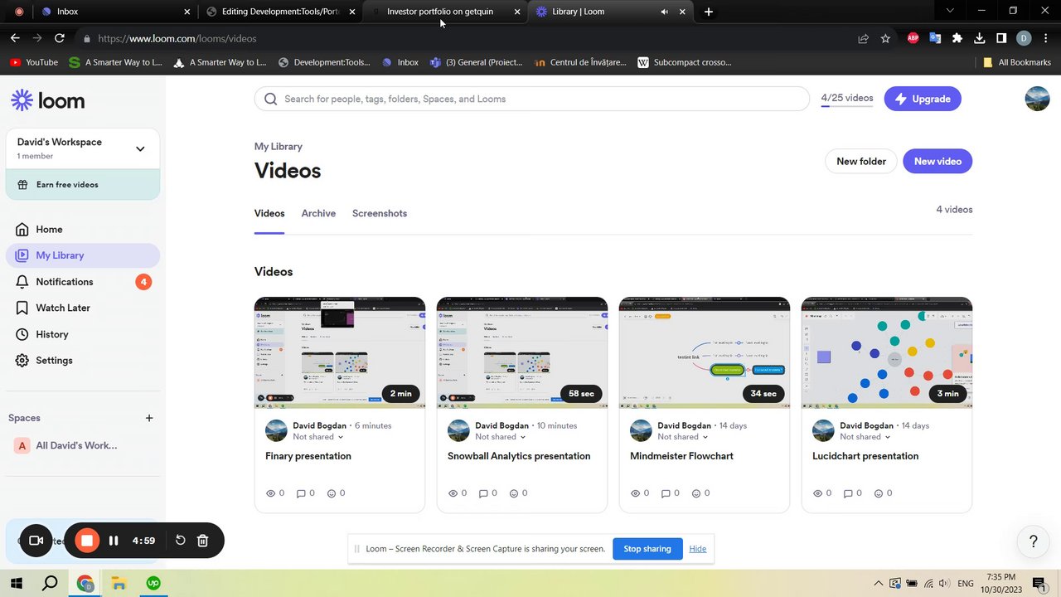The height and width of the screenshot is (597, 1061).
Task: Open the profile avatar menu at top right
Action: [1037, 99]
